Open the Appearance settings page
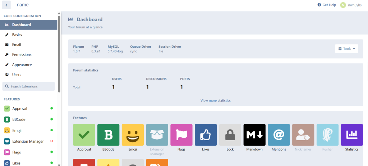Viewport: 368px width, 166px height. click(29, 65)
